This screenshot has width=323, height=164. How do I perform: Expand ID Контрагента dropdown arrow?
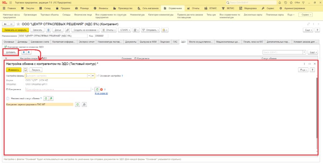pos(93,89)
